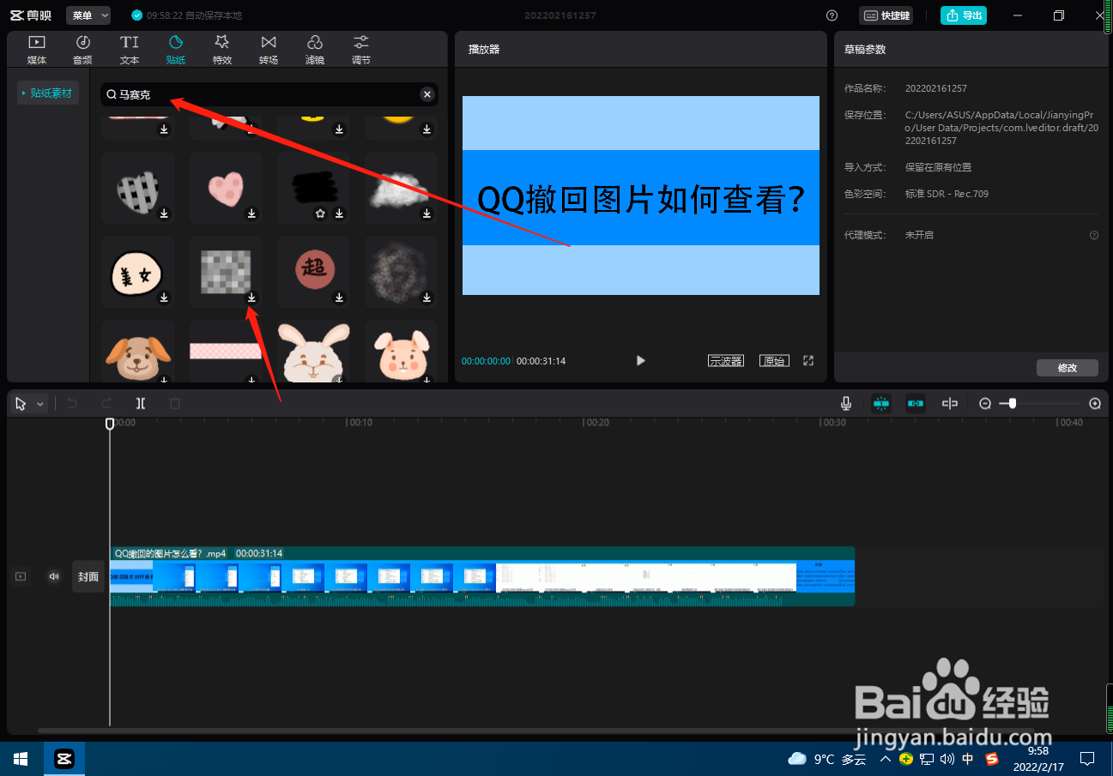This screenshot has width=1113, height=776.
Task: Click the 00:10 timeline ruler mark
Action: (x=360, y=423)
